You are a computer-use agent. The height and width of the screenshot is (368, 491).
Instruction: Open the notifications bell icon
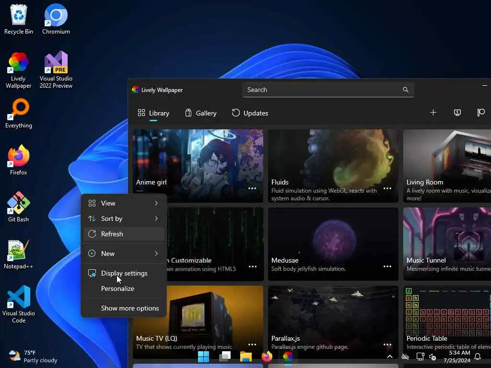[478, 356]
